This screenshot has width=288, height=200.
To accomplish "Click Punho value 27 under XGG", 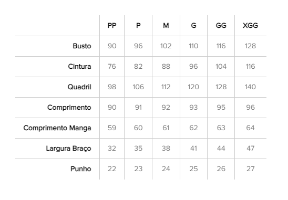I will point(250,169).
